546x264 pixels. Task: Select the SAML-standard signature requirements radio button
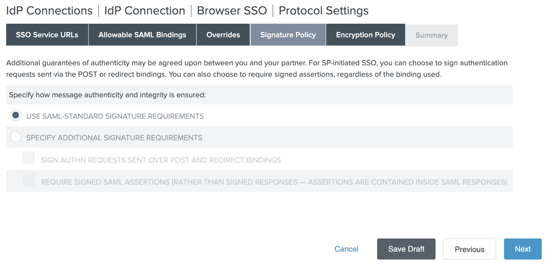pos(16,116)
